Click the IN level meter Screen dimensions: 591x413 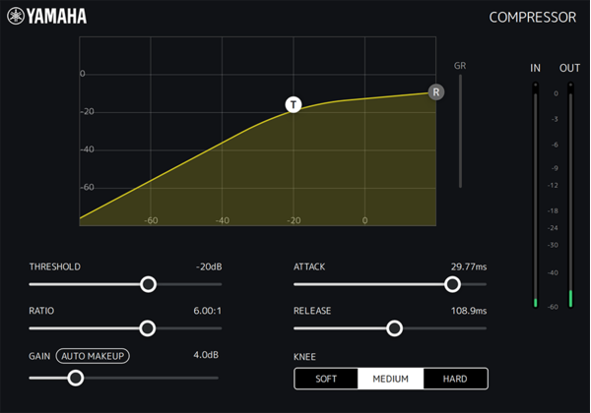point(536,195)
